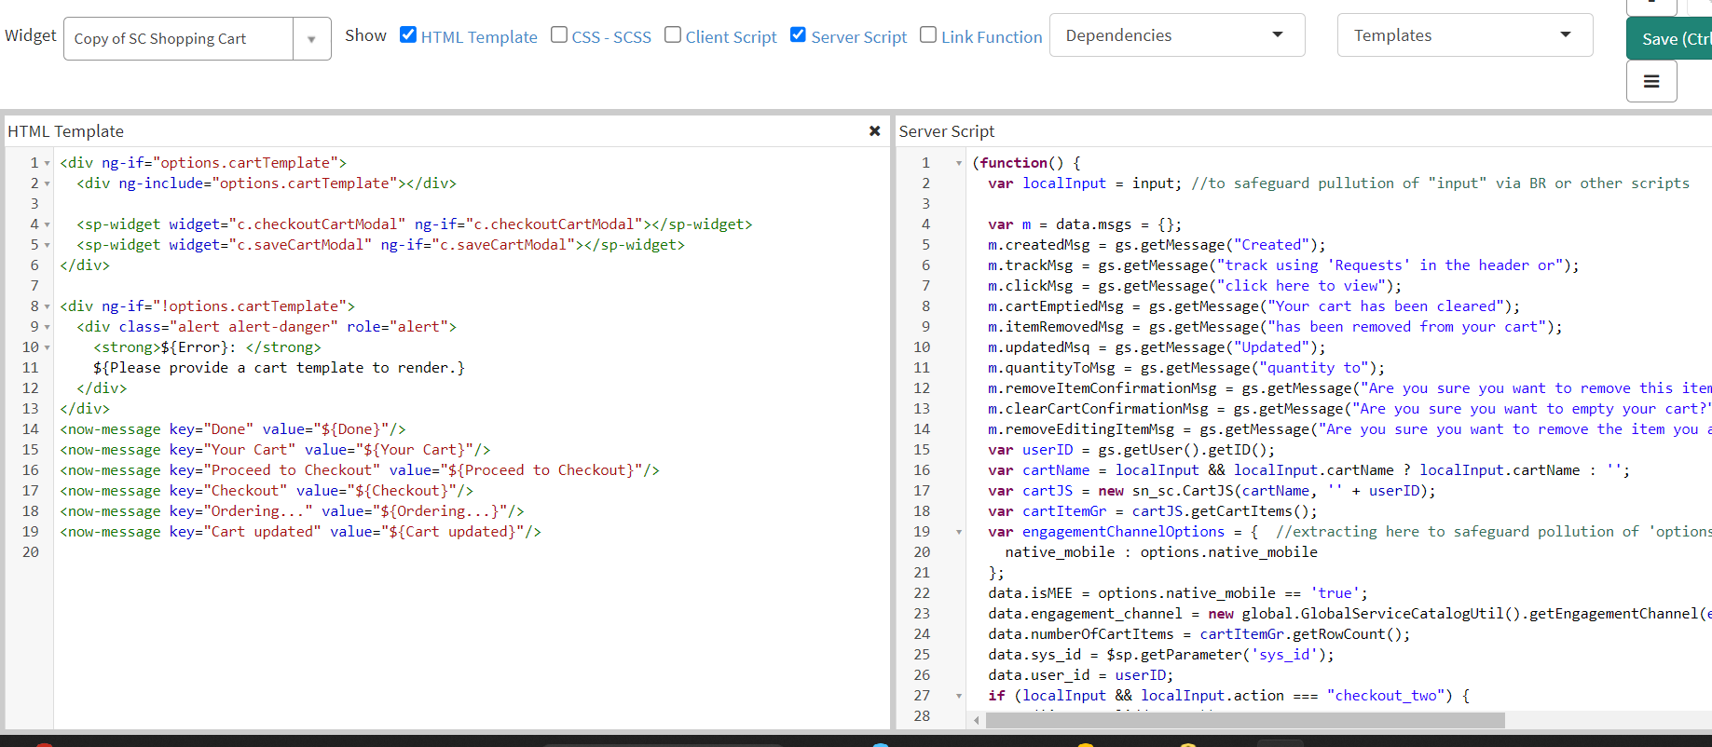Image resolution: width=1712 pixels, height=747 pixels.
Task: Collapse the Server Script line 19 fold arrow
Action: click(x=959, y=532)
